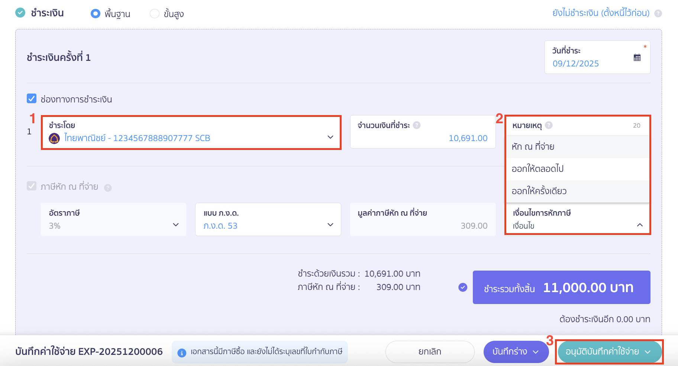Click help icon next to จำนวนเงินที่ชำระ
678x366 pixels.
[417, 125]
